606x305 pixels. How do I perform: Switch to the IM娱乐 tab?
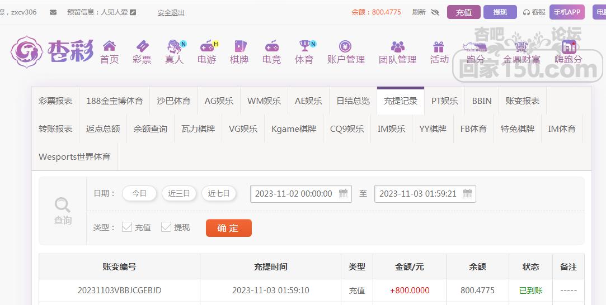pyautogui.click(x=392, y=129)
